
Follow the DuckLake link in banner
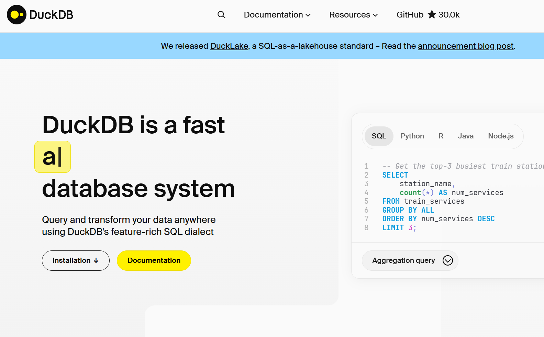tap(229, 46)
